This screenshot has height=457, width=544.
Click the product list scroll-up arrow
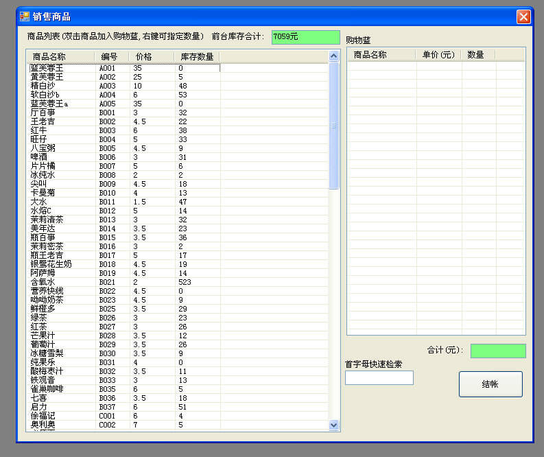tap(334, 56)
